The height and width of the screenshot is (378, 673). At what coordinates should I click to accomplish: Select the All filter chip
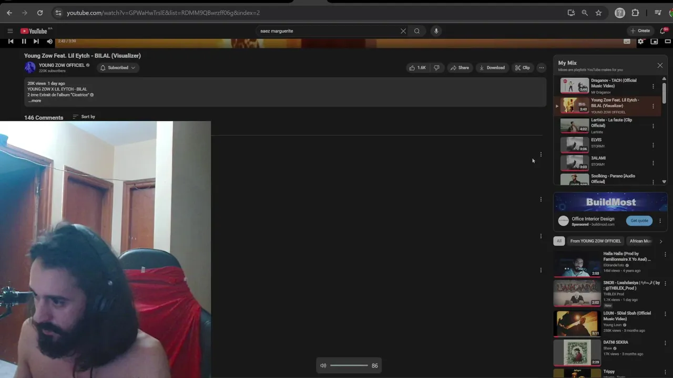(559, 241)
